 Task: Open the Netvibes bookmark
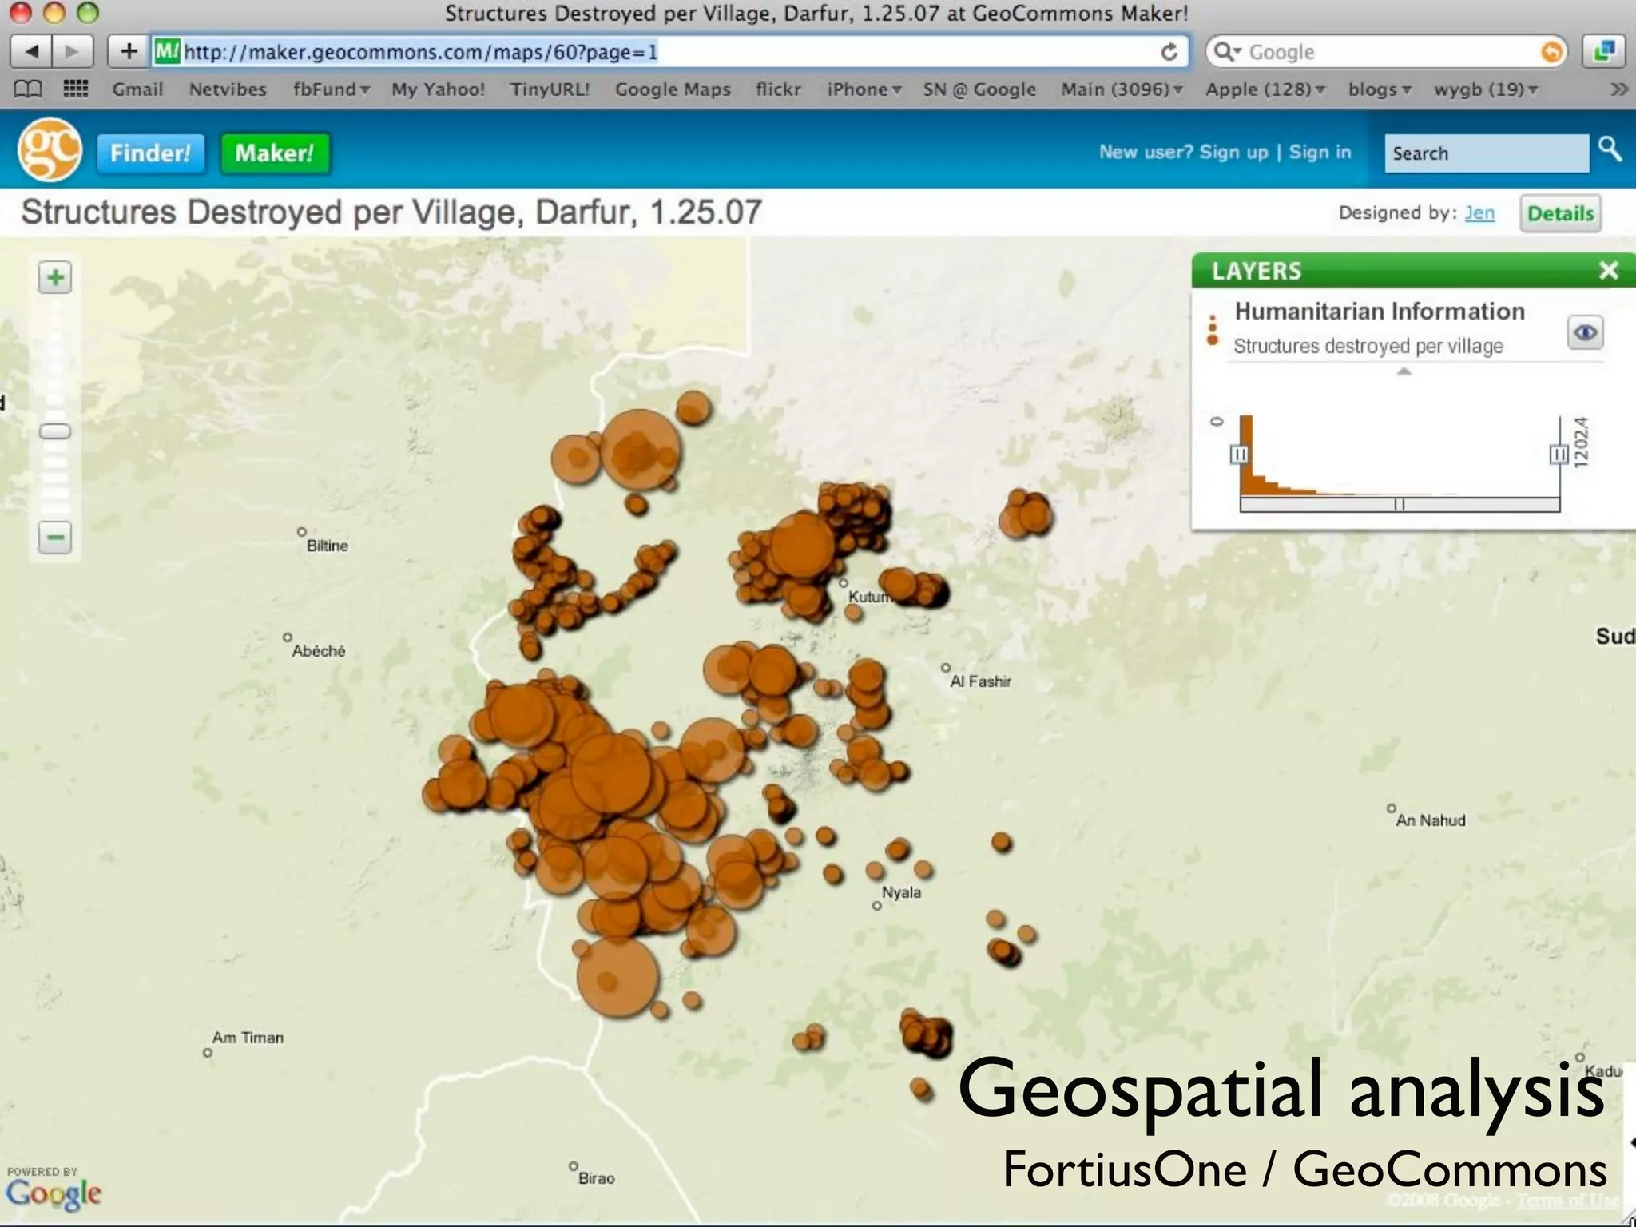tap(228, 89)
